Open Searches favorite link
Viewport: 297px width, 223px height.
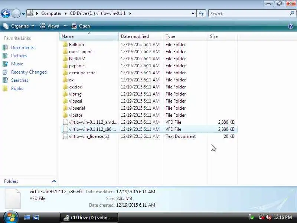20,80
